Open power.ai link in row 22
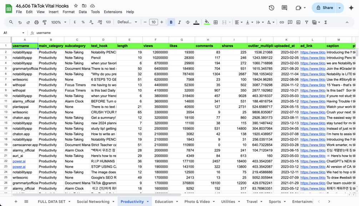The height and width of the screenshot is (206, 359). pyautogui.click(x=19, y=161)
